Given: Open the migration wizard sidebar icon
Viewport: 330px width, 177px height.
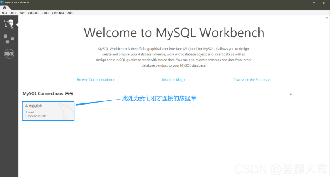Looking at the screenshot, I should pyautogui.click(x=9, y=54).
